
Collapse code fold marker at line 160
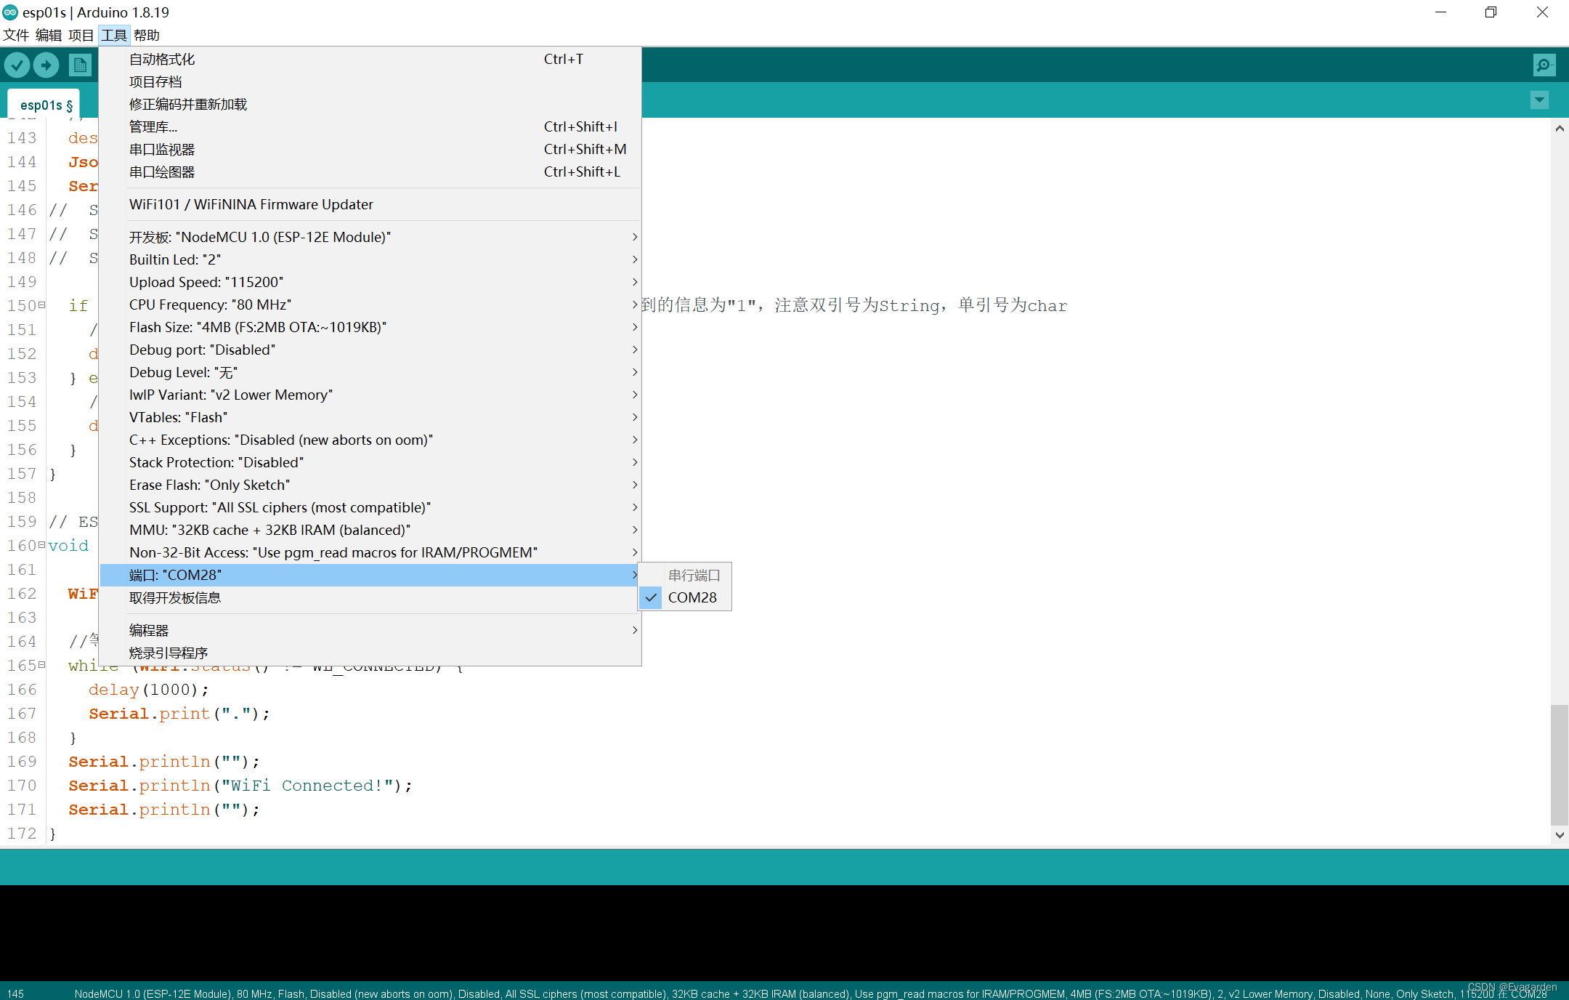[41, 545]
